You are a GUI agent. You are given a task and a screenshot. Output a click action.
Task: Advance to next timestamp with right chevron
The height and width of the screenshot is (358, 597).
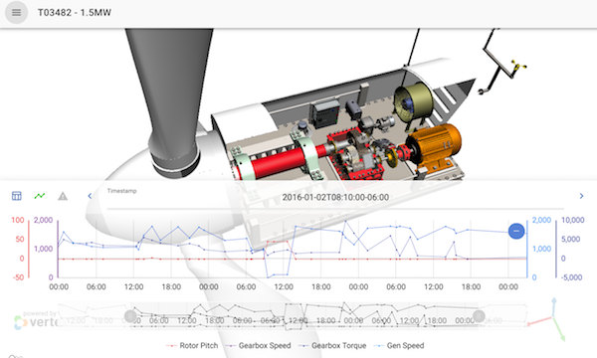click(581, 196)
